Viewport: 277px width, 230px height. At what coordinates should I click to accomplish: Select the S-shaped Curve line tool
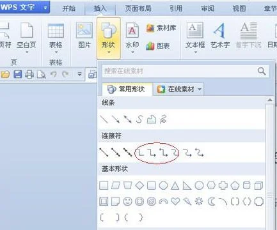[139, 119]
